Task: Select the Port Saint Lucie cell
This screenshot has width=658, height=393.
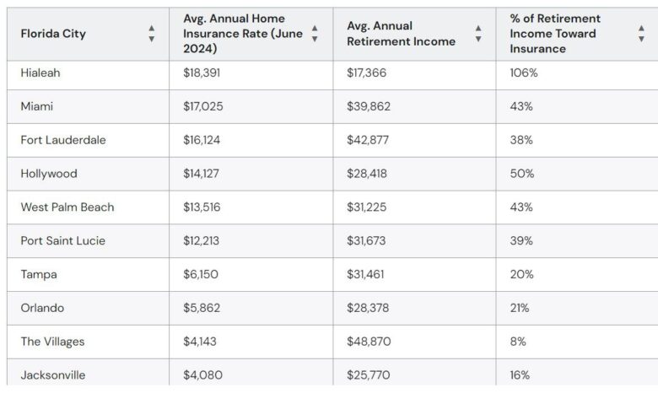Action: pyautogui.click(x=62, y=241)
